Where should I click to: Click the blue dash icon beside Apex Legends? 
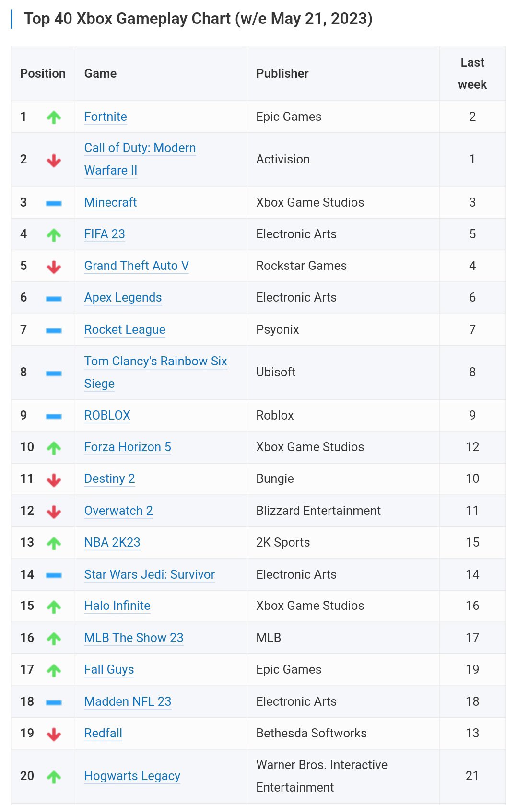(54, 298)
